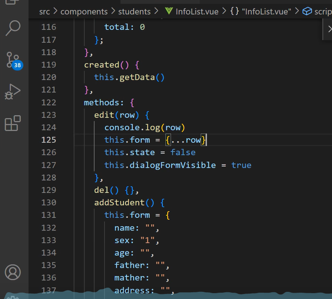Click the curly braces icon in breadcrumb

click(235, 11)
